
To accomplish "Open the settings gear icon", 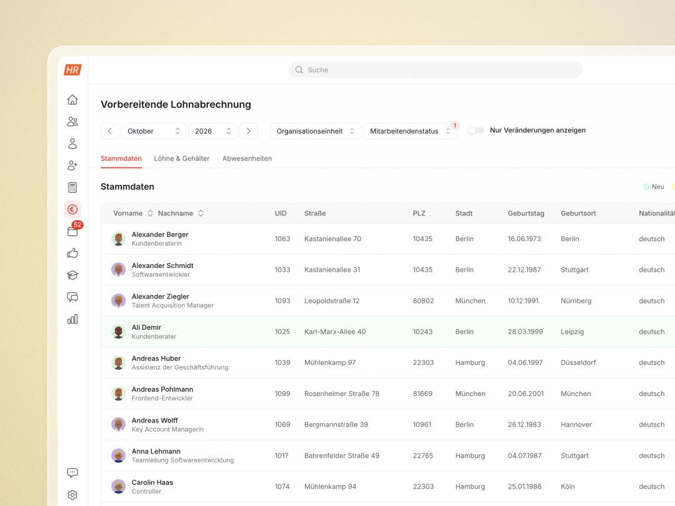I will coord(72,495).
